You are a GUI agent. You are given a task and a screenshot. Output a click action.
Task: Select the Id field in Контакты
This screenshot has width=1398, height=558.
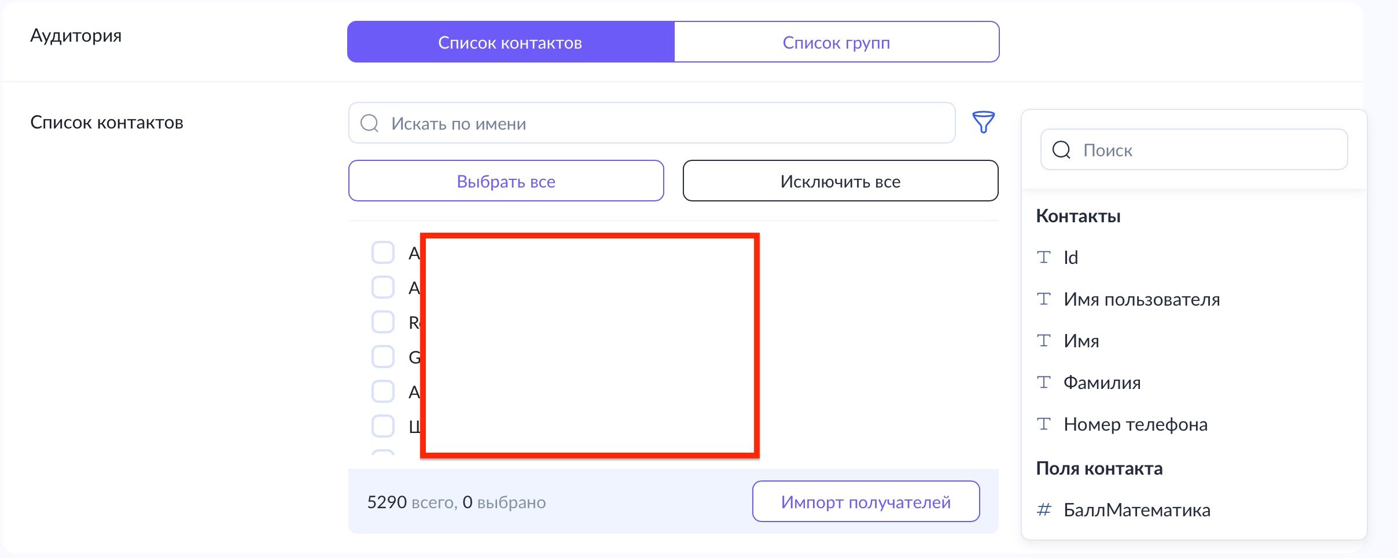point(1070,258)
